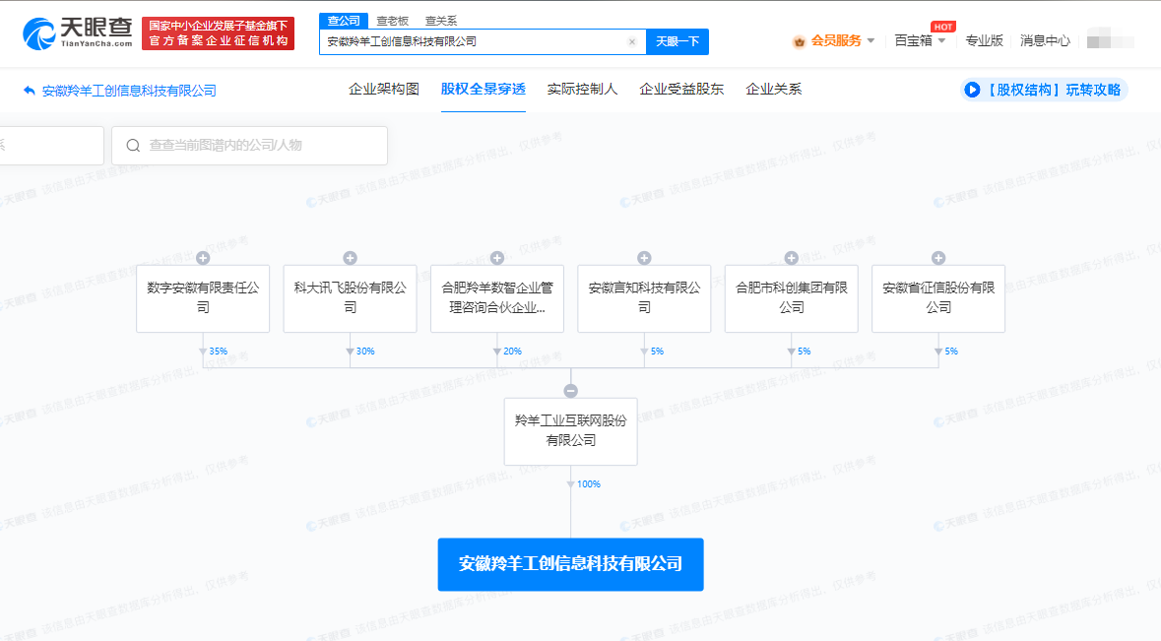Click the 100% shareholding label

click(x=589, y=484)
